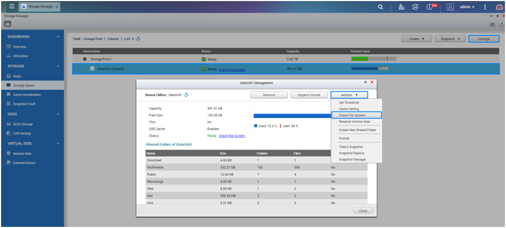This screenshot has height=228, width=506.
Task: Click Check File System link in dialog status
Action: point(232,136)
